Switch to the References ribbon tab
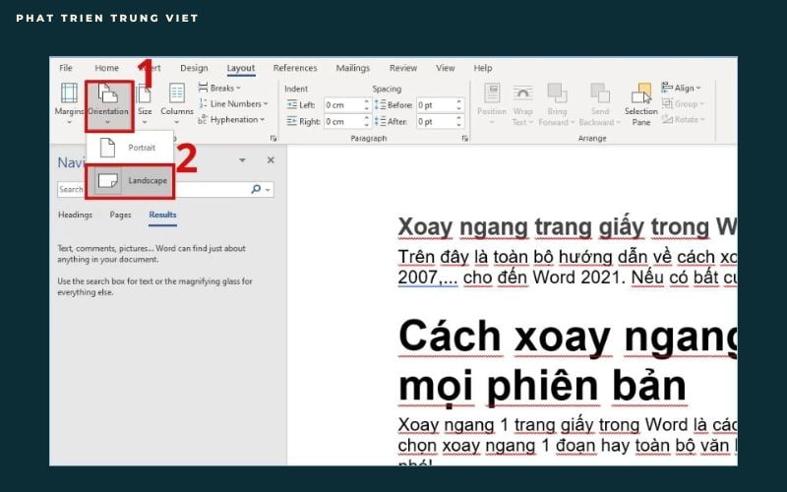This screenshot has height=492, width=787. pyautogui.click(x=295, y=68)
